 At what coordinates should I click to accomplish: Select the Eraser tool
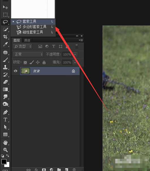[5, 82]
